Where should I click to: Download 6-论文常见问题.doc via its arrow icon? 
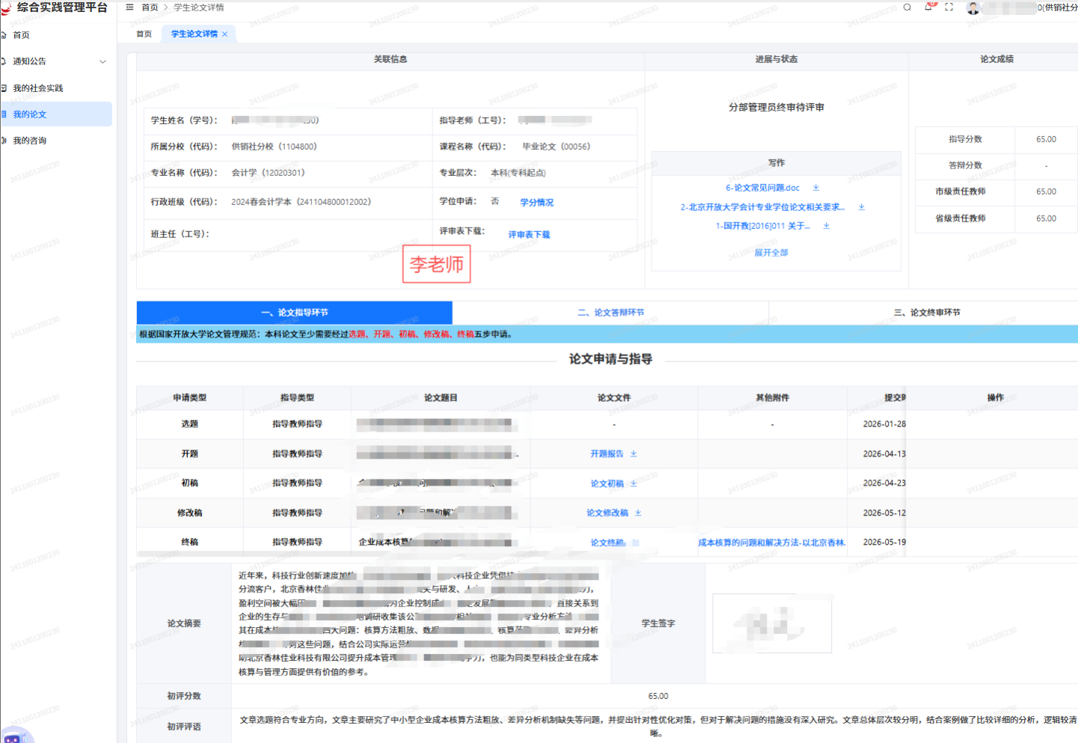(x=816, y=188)
